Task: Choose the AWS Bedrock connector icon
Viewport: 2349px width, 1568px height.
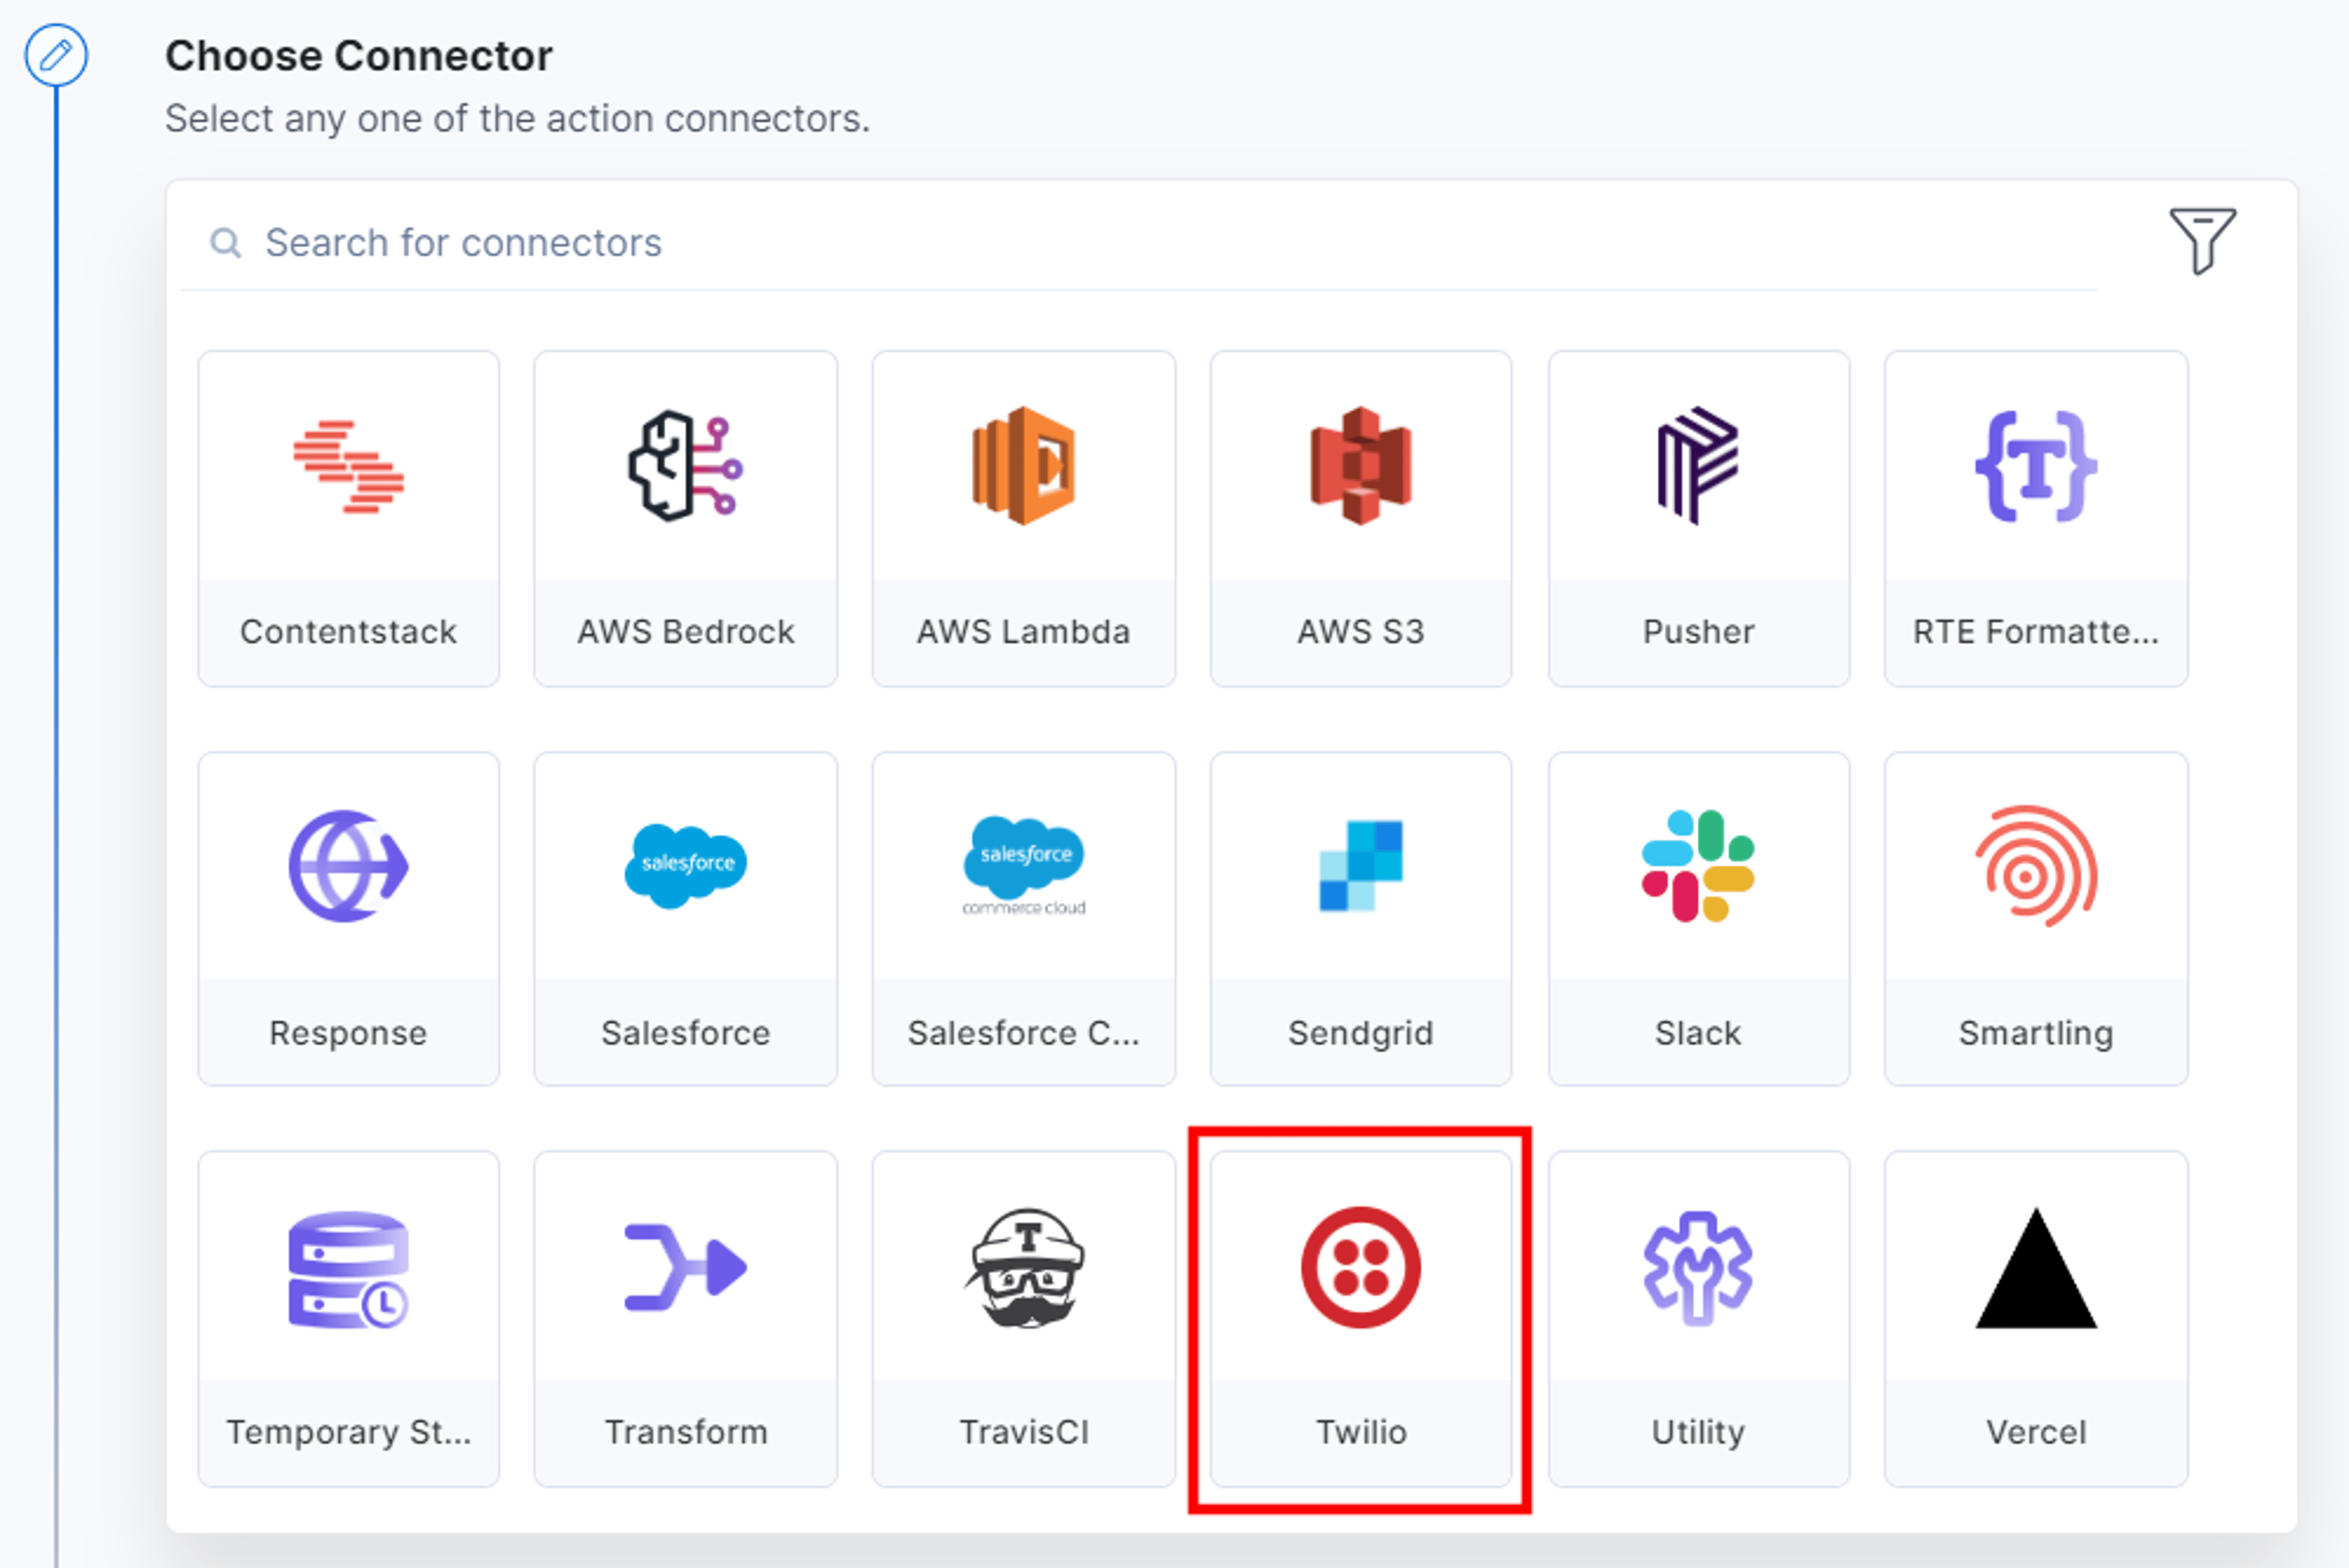Action: tap(685, 466)
